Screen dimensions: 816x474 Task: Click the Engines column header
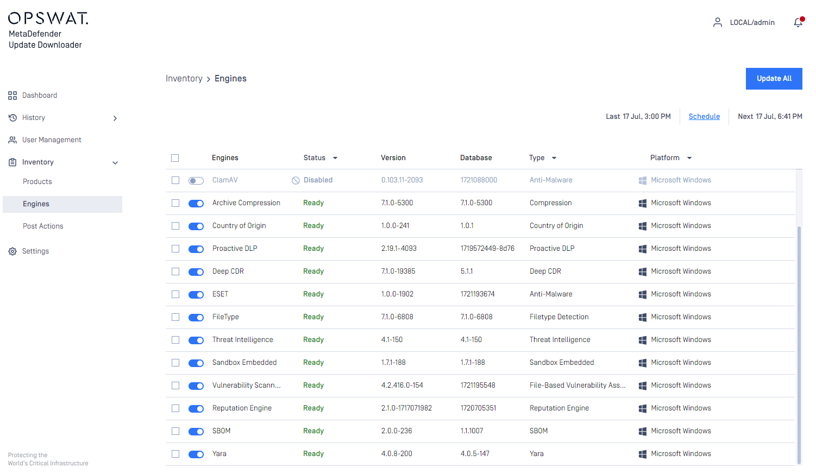225,158
